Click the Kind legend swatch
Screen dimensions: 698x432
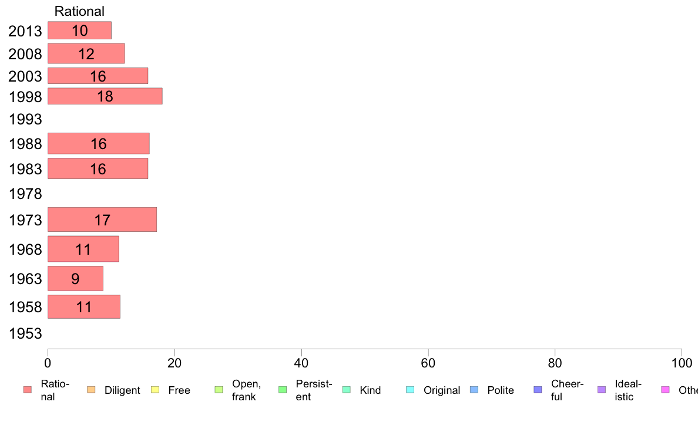(346, 390)
